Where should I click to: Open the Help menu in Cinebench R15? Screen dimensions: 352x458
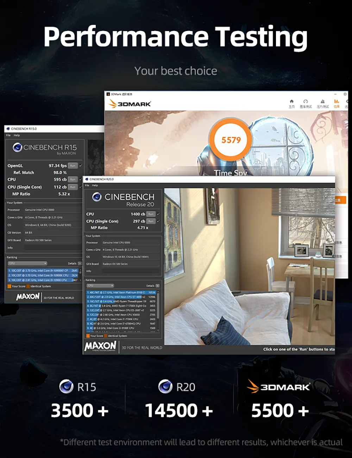pos(17,135)
